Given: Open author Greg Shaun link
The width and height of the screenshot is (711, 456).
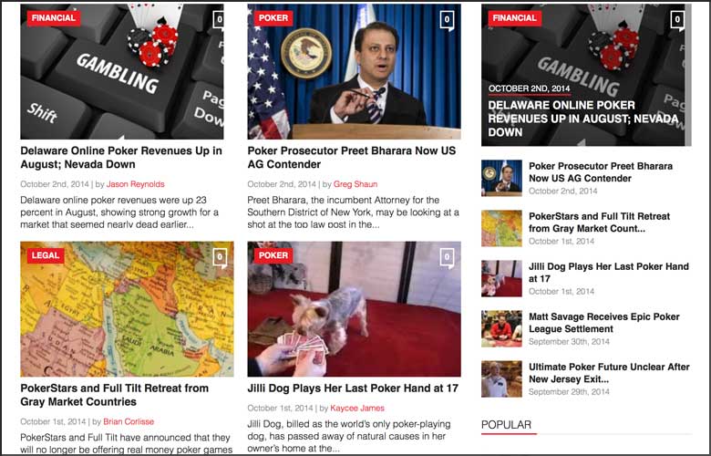Looking at the screenshot, I should 355,184.
